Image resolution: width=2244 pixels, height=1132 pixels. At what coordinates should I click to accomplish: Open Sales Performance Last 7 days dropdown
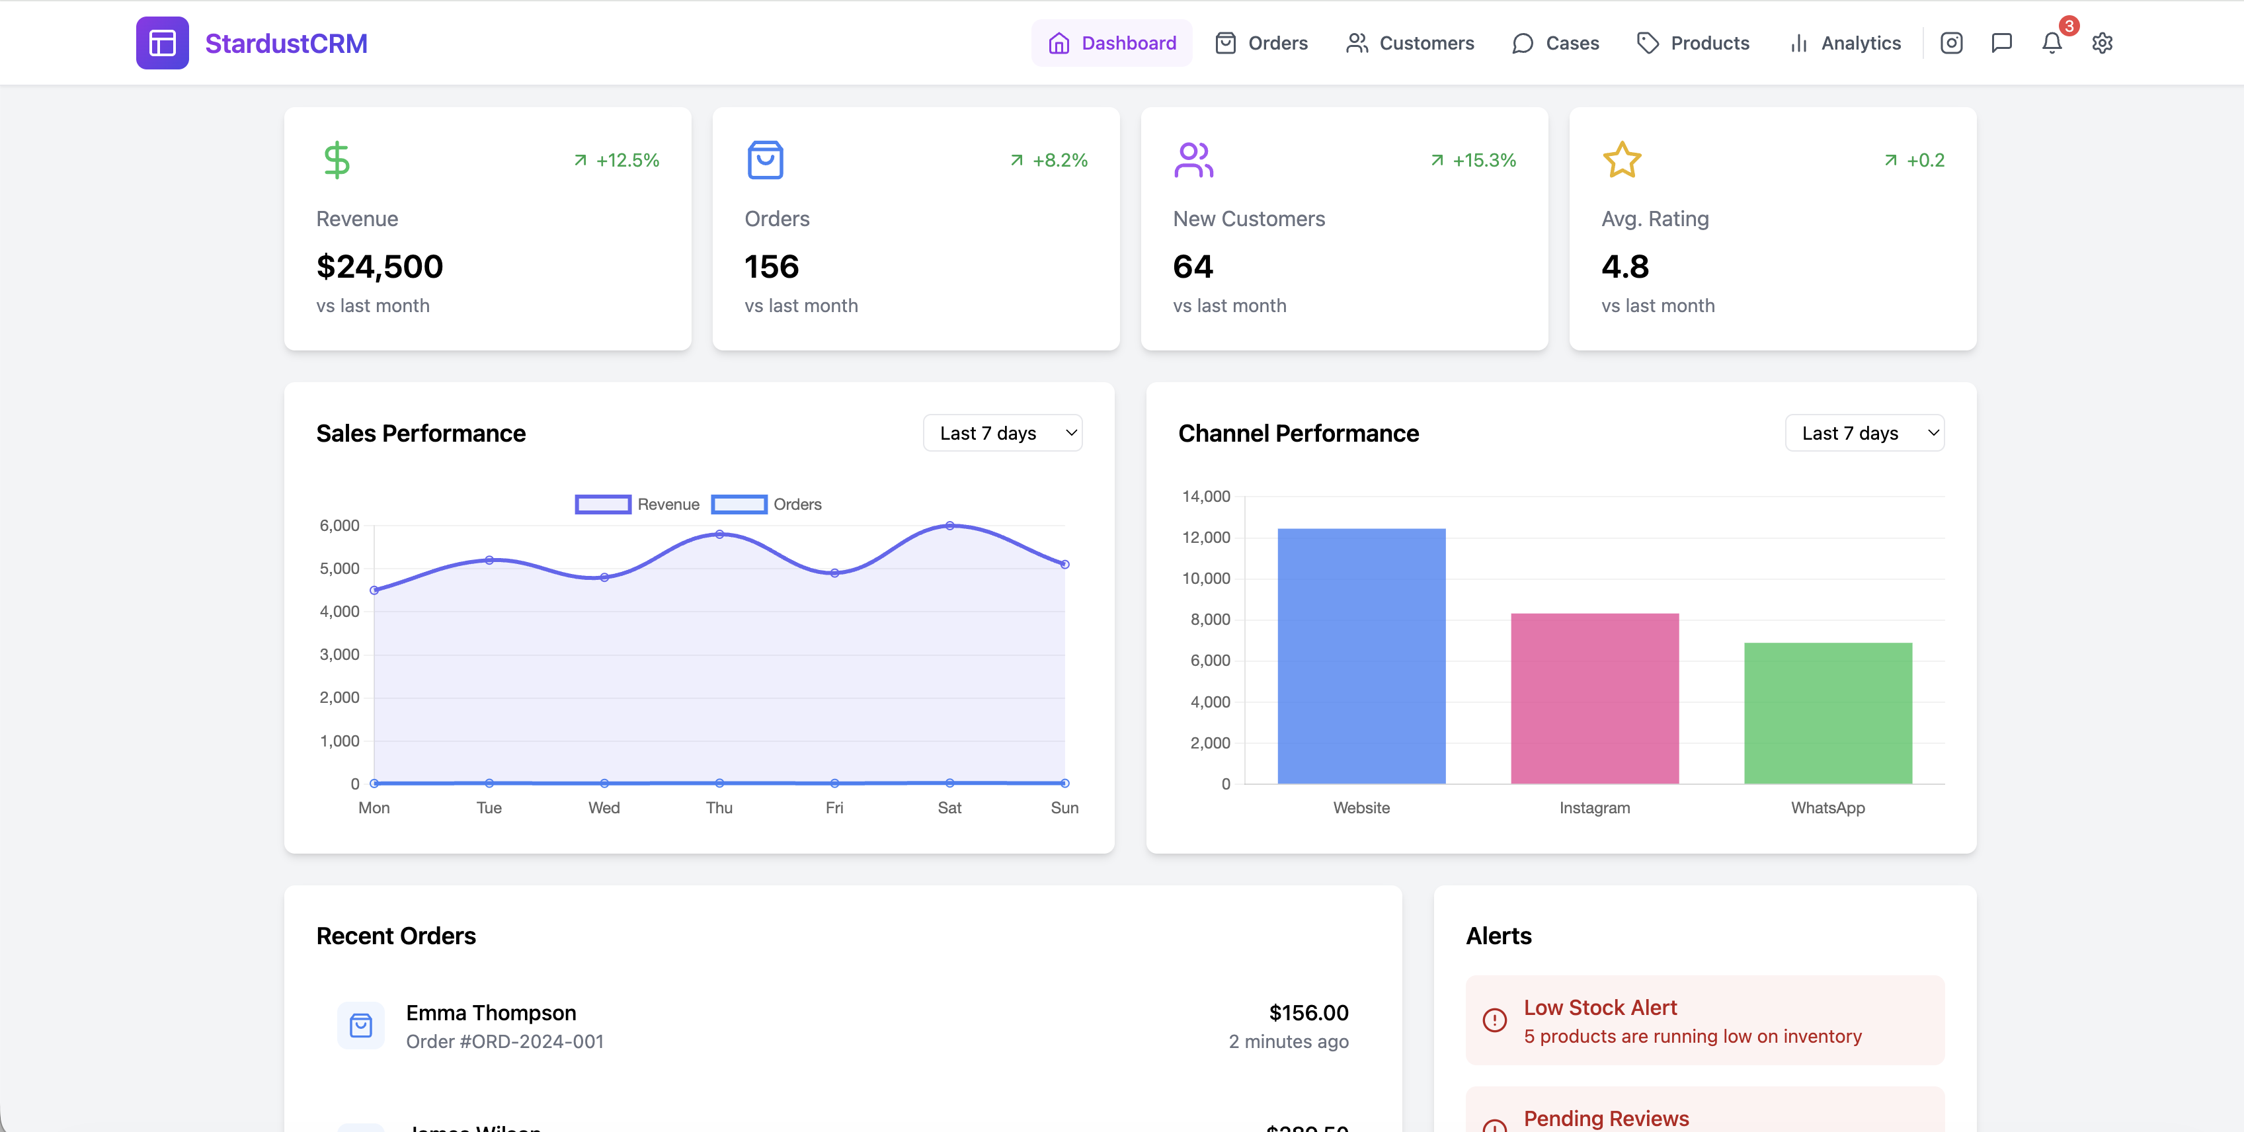[x=1002, y=433]
